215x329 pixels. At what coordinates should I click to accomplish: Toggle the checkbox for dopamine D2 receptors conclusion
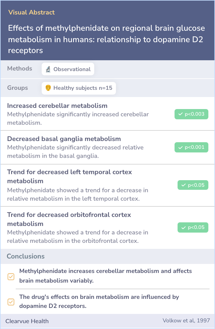(x=11, y=302)
